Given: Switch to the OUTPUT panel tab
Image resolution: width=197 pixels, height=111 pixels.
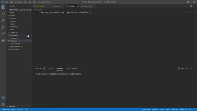Looking at the screenshot, I should click(x=50, y=68).
